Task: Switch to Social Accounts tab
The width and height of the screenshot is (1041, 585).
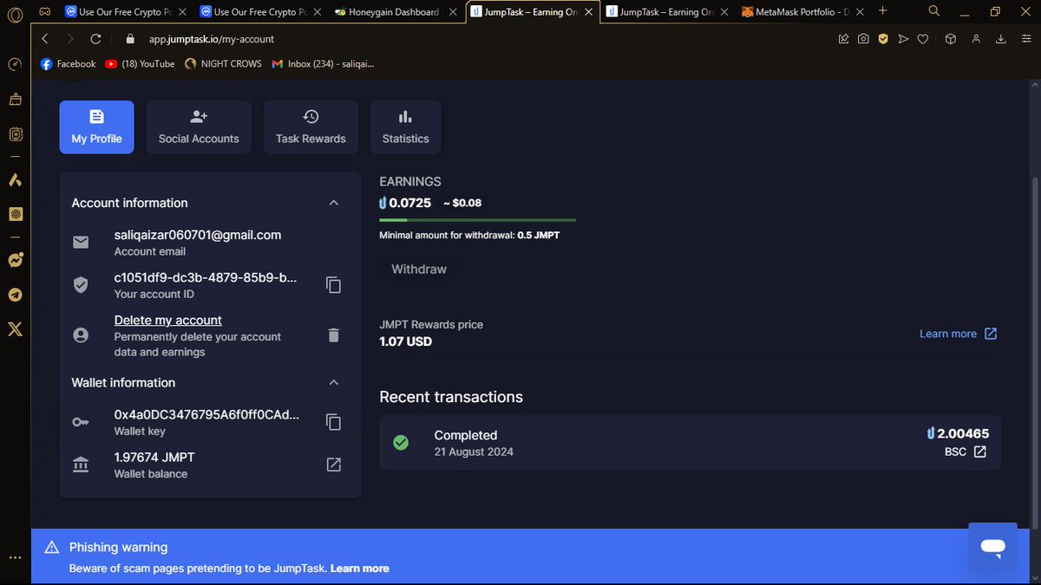Action: tap(199, 127)
